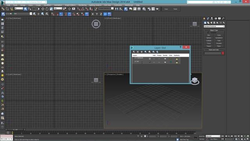250x141 pixels.
Task: Enable the AutoGrid checkbox
Action: coord(209,33)
